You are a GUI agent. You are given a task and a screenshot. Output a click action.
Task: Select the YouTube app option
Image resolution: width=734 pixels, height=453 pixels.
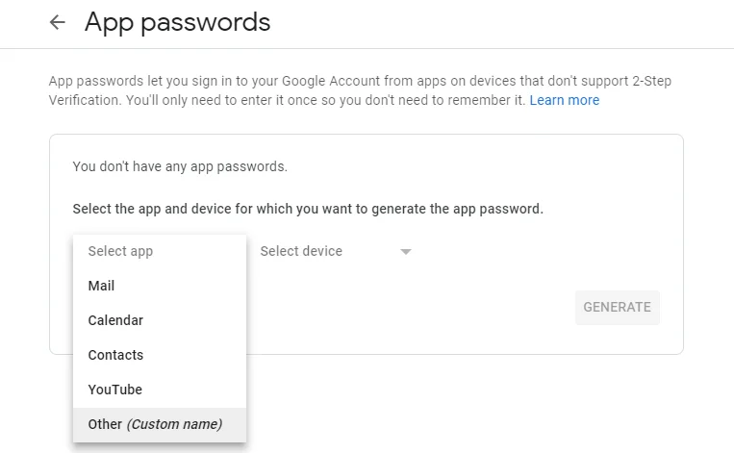pyautogui.click(x=114, y=390)
